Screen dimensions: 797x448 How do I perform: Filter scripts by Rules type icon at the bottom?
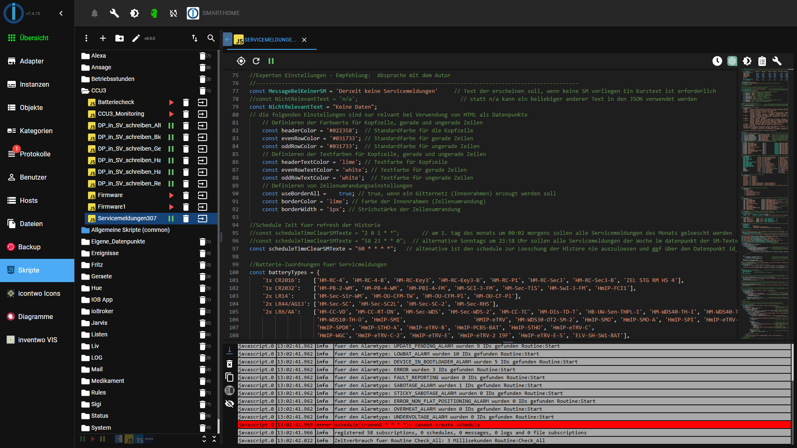[149, 439]
